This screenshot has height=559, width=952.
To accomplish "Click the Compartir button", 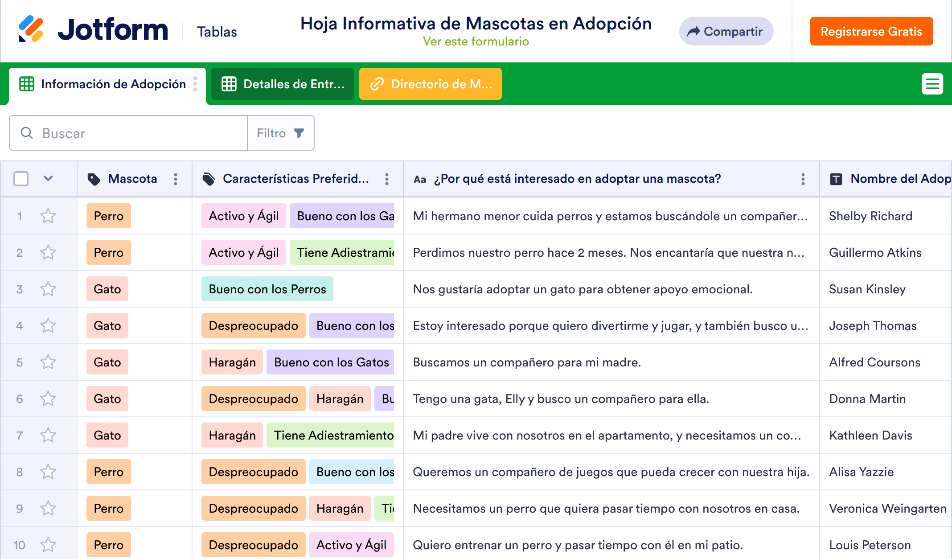I will (x=726, y=31).
